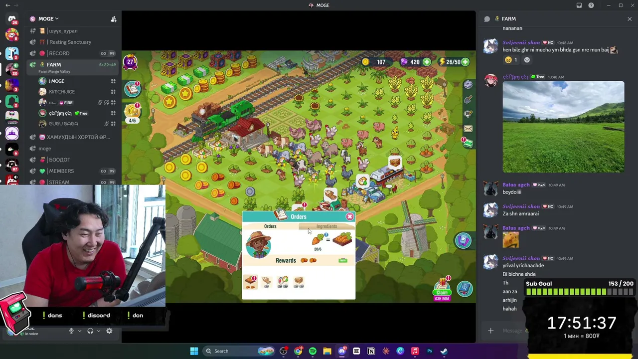638x359 pixels.
Task: Open the add attachment plus button
Action: tap(490, 331)
